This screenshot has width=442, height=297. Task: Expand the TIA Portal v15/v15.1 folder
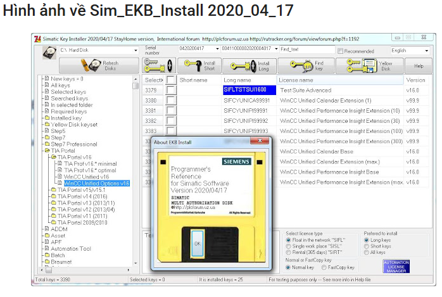[x=81, y=190]
